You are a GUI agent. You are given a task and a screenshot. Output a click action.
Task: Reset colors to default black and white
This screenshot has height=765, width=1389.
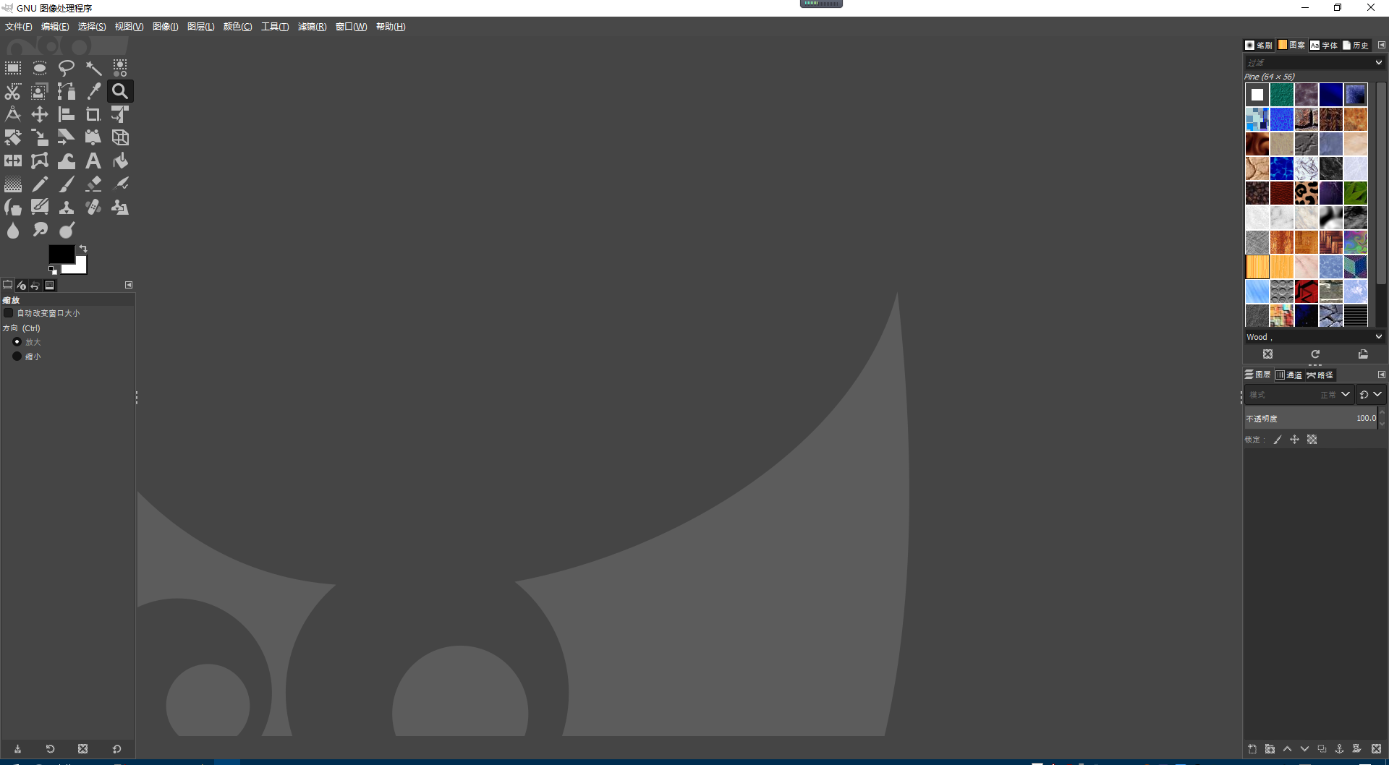pos(53,270)
